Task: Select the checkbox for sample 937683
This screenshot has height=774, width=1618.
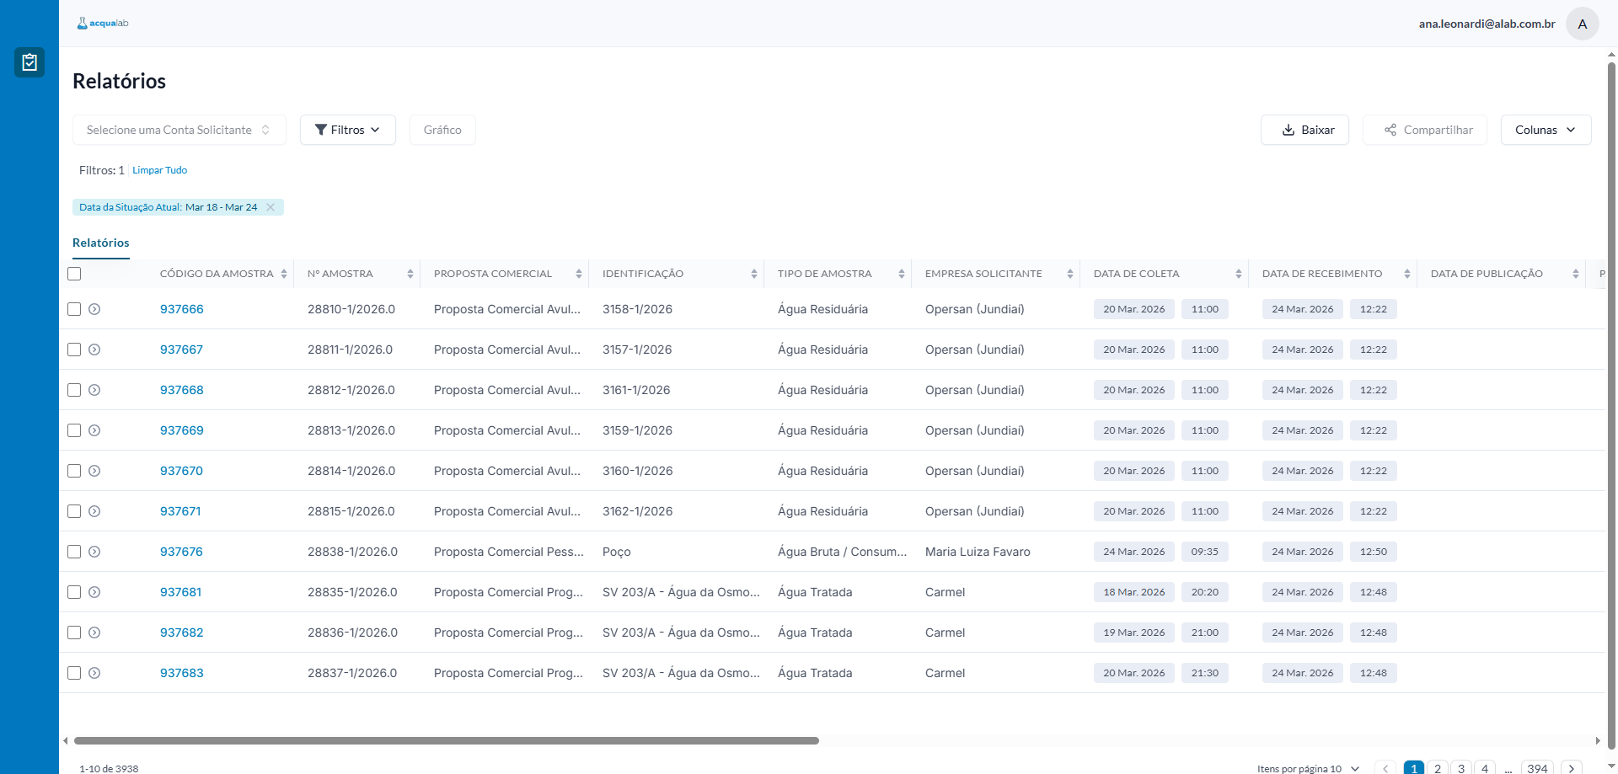Action: coord(74,673)
